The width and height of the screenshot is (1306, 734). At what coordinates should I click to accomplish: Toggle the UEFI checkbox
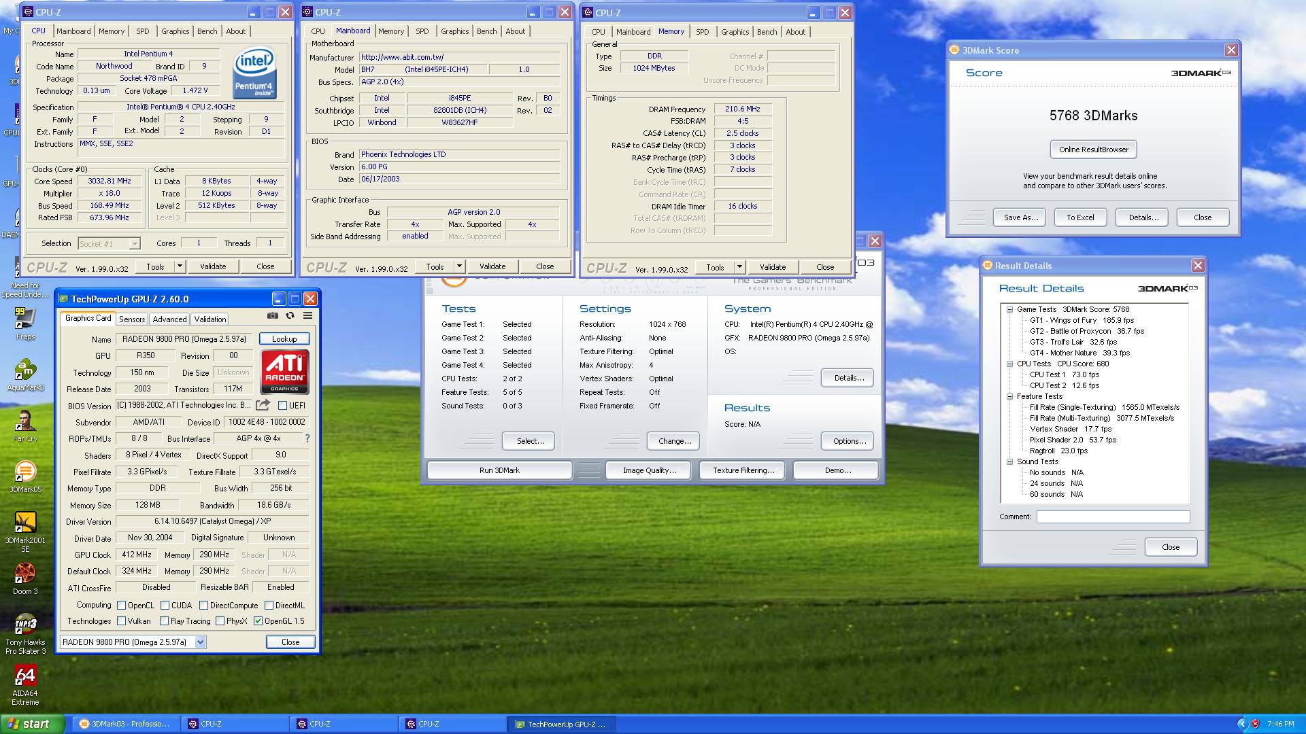pos(282,406)
